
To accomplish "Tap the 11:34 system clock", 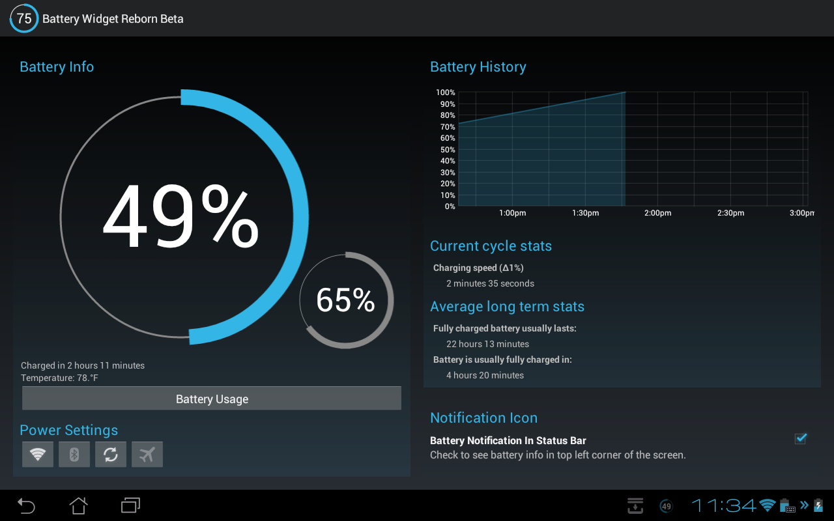I will 724,505.
